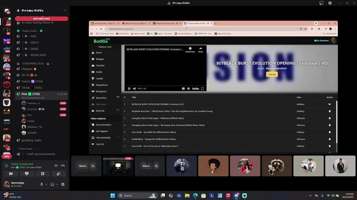Image resolution: width=357 pixels, height=200 pixels.
Task: Switch to the Don't Save Her tab
Action: point(136,23)
